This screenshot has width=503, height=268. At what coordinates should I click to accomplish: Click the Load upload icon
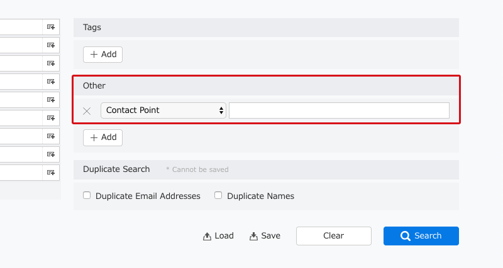click(x=207, y=236)
